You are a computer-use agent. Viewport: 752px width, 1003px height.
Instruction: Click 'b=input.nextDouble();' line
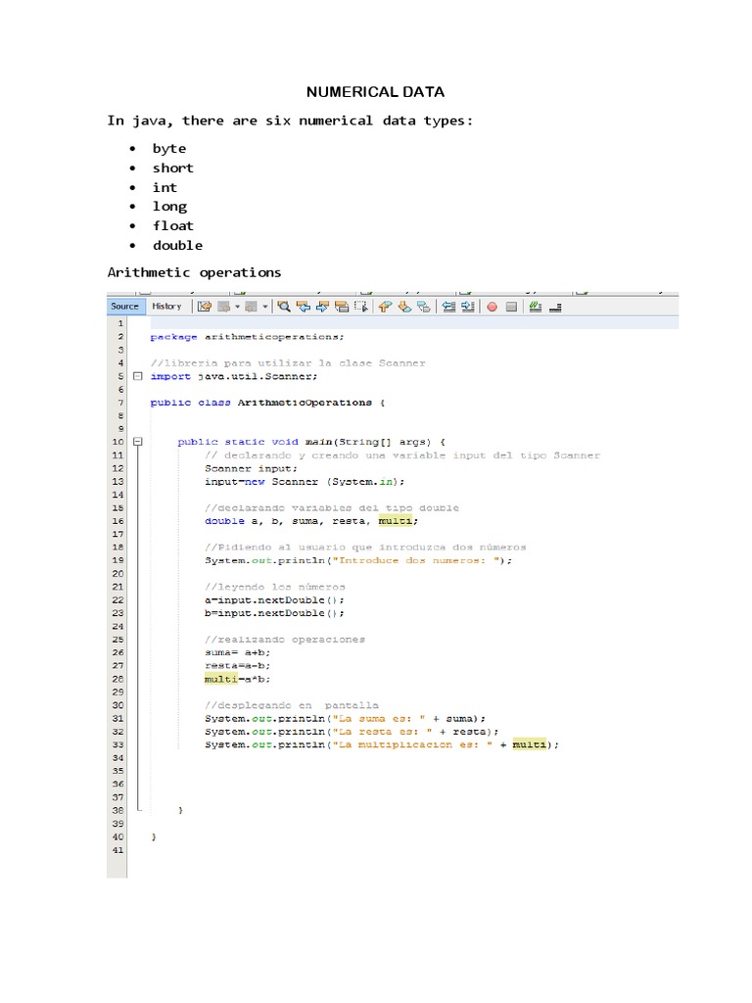coord(274,613)
